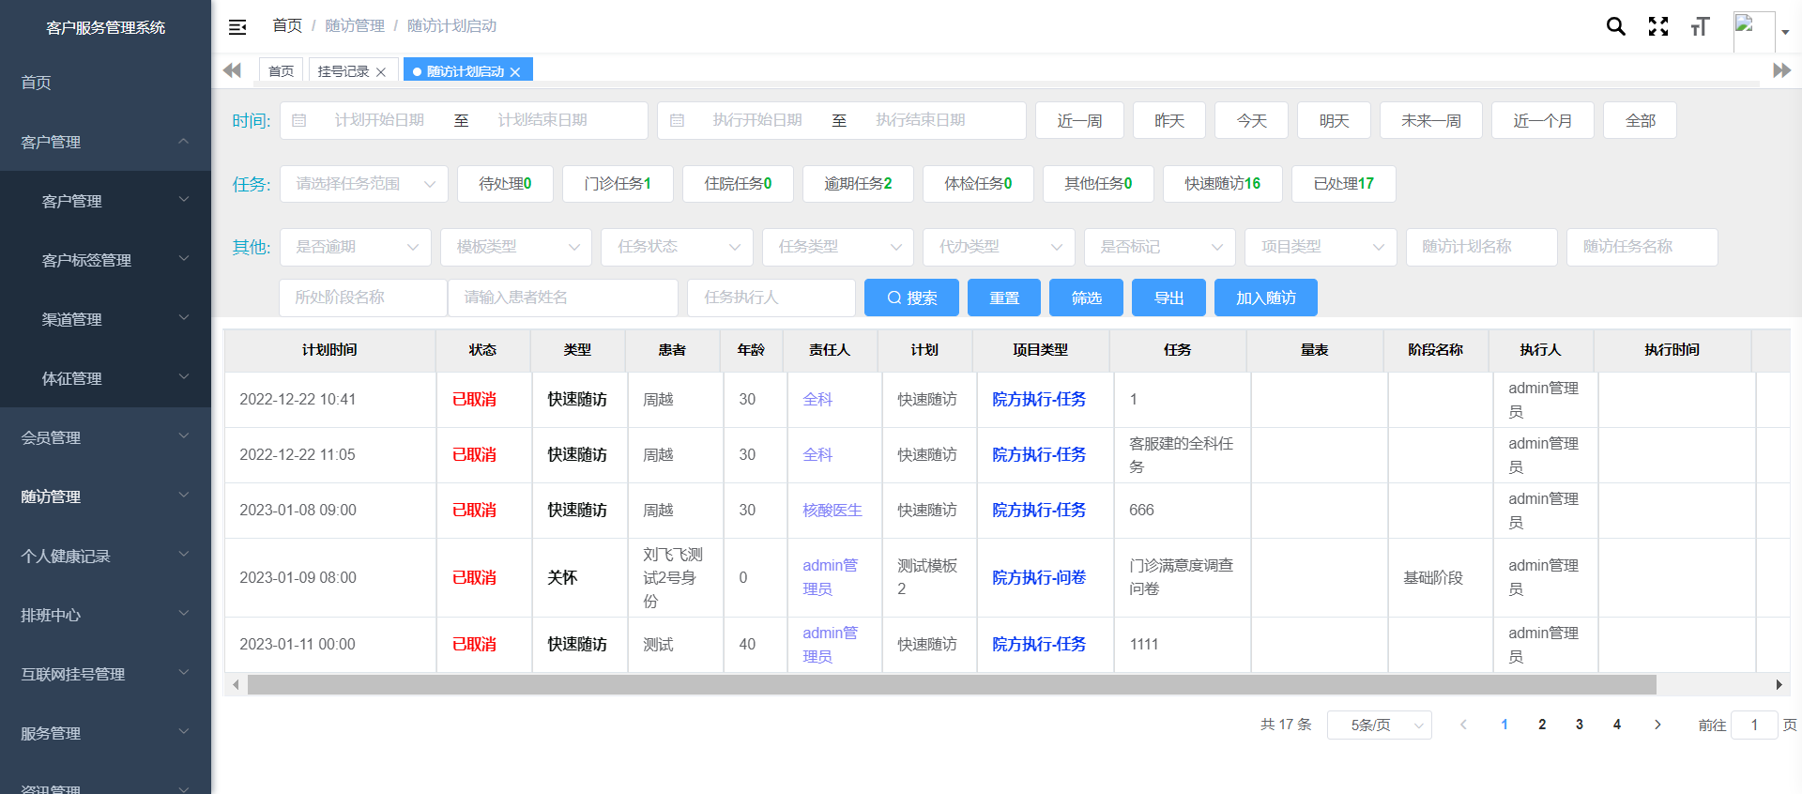Click the tabs scroll-left double arrow
Screen dimensions: 1802x794
232,70
